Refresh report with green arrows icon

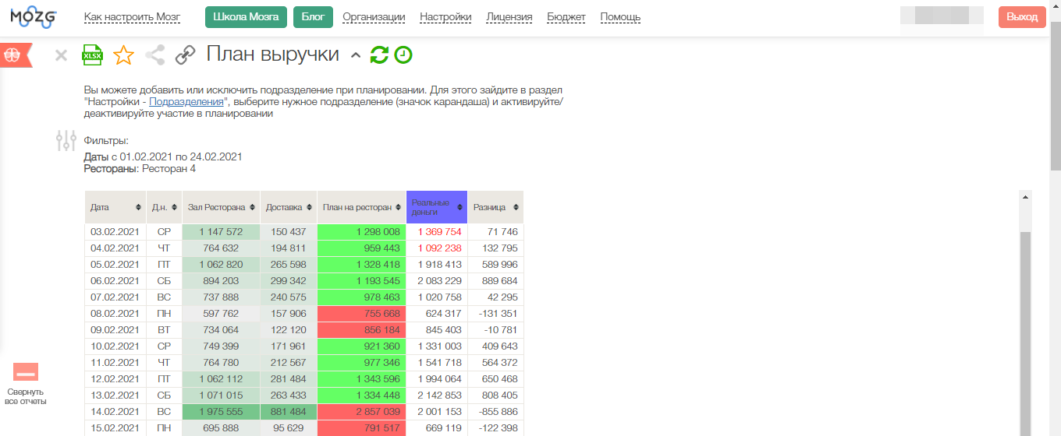(379, 54)
